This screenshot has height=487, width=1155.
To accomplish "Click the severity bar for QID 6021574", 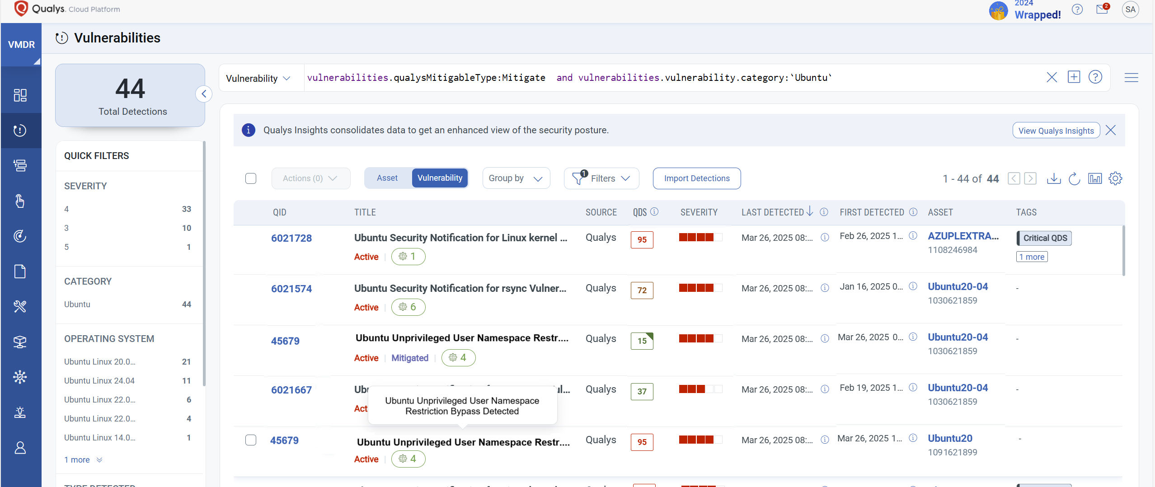I will (700, 288).
